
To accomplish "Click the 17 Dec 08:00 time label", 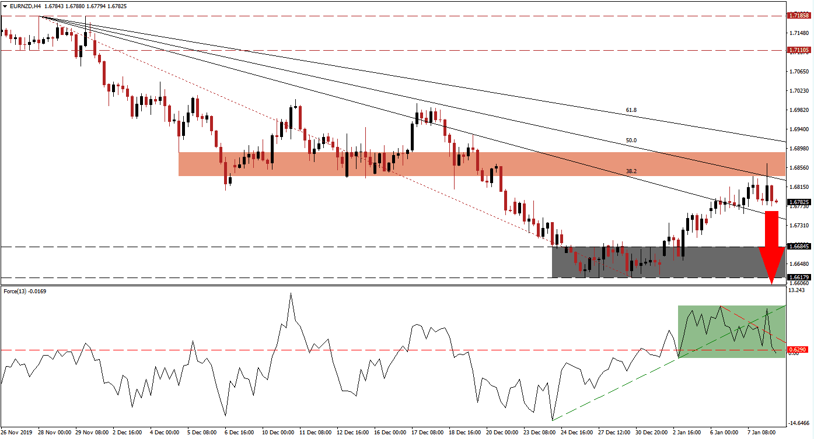I will click(x=429, y=433).
